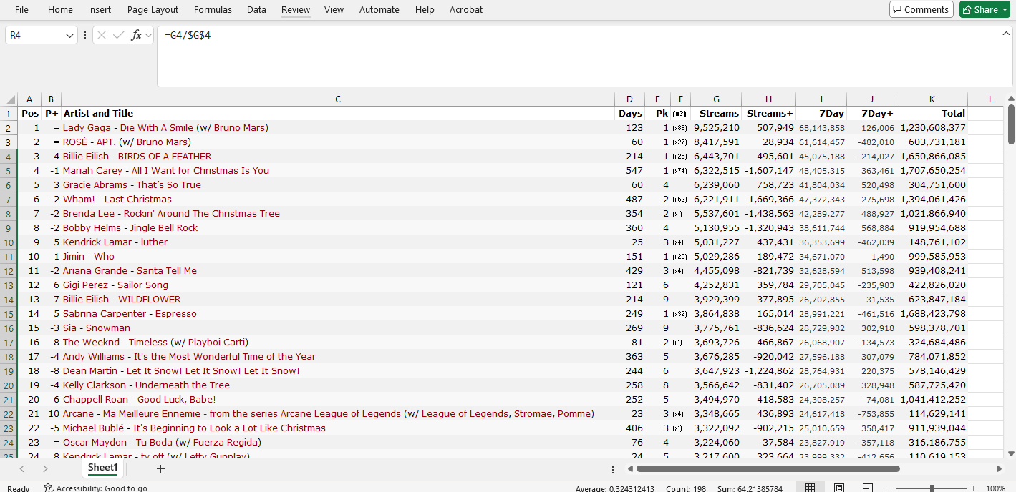The width and height of the screenshot is (1016, 492).
Task: Click the horizontal scrollbar left arrow
Action: (x=630, y=469)
